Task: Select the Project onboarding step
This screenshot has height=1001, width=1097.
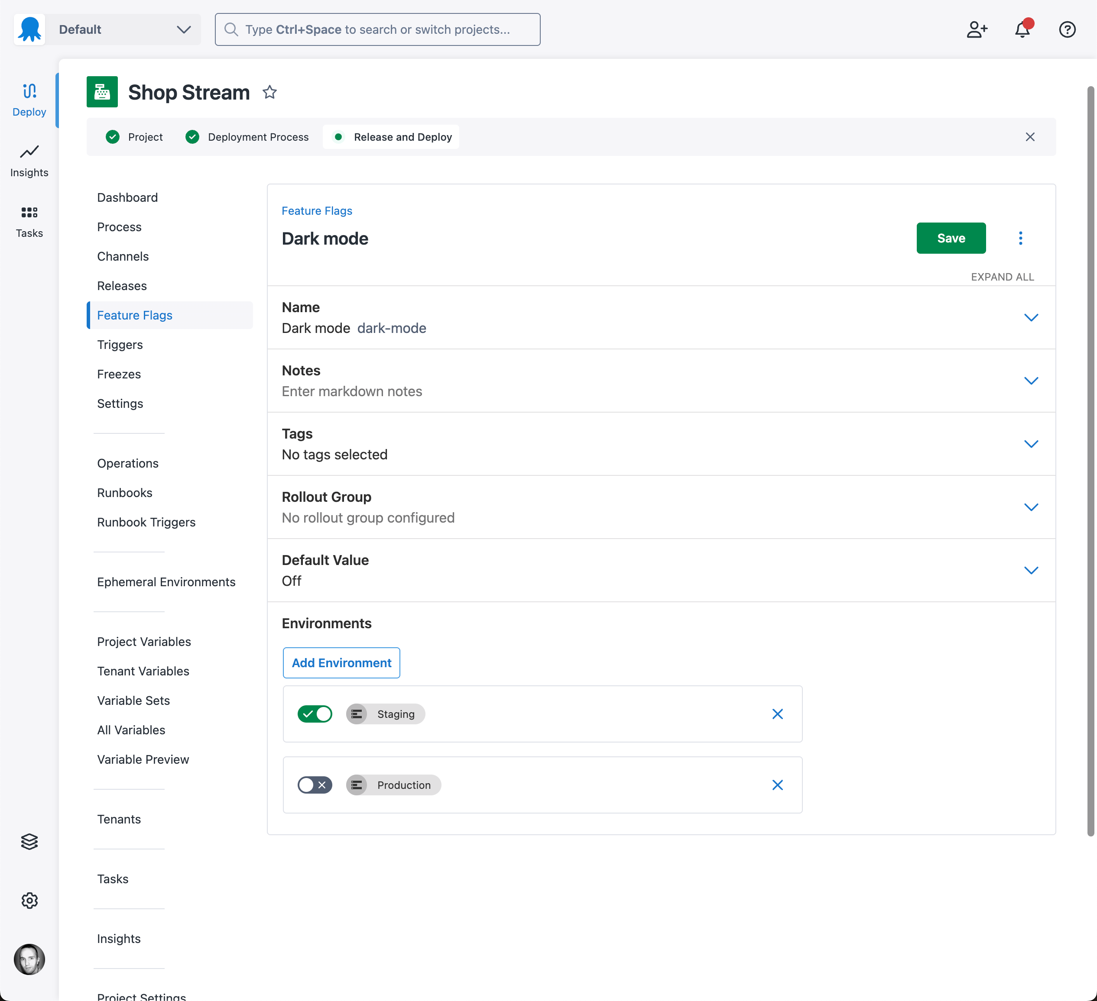Action: [x=134, y=137]
